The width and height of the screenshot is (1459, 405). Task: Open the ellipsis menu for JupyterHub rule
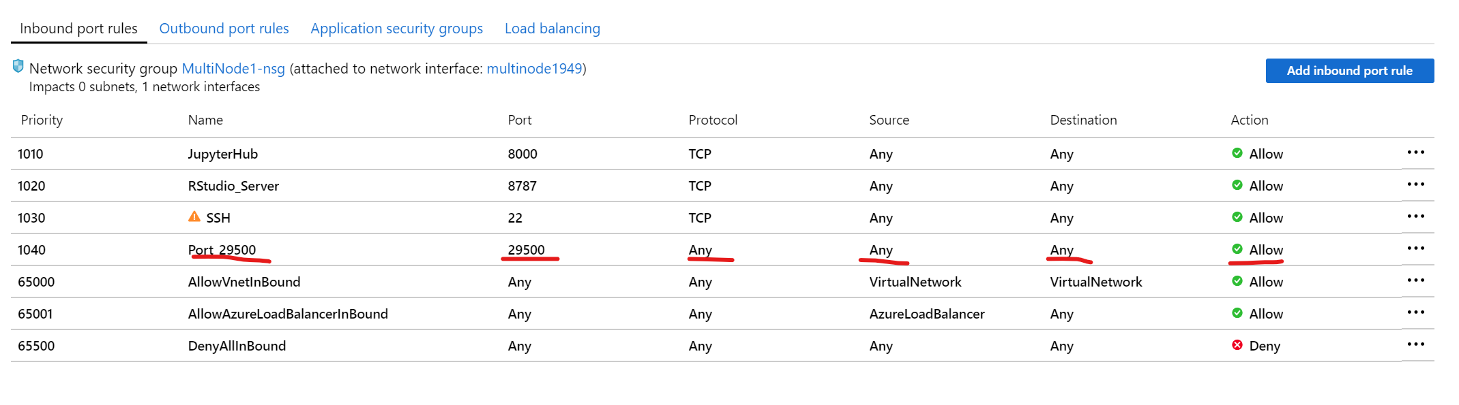(1415, 152)
